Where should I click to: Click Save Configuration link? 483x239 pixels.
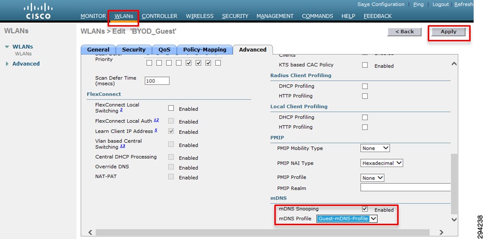(381, 4)
